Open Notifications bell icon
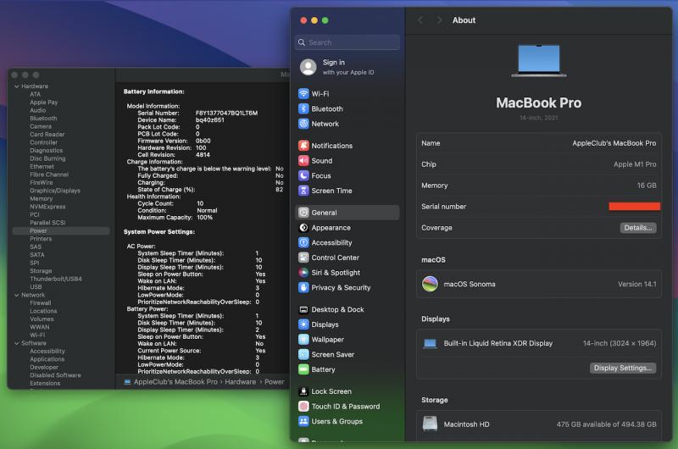The width and height of the screenshot is (678, 449). (x=303, y=146)
